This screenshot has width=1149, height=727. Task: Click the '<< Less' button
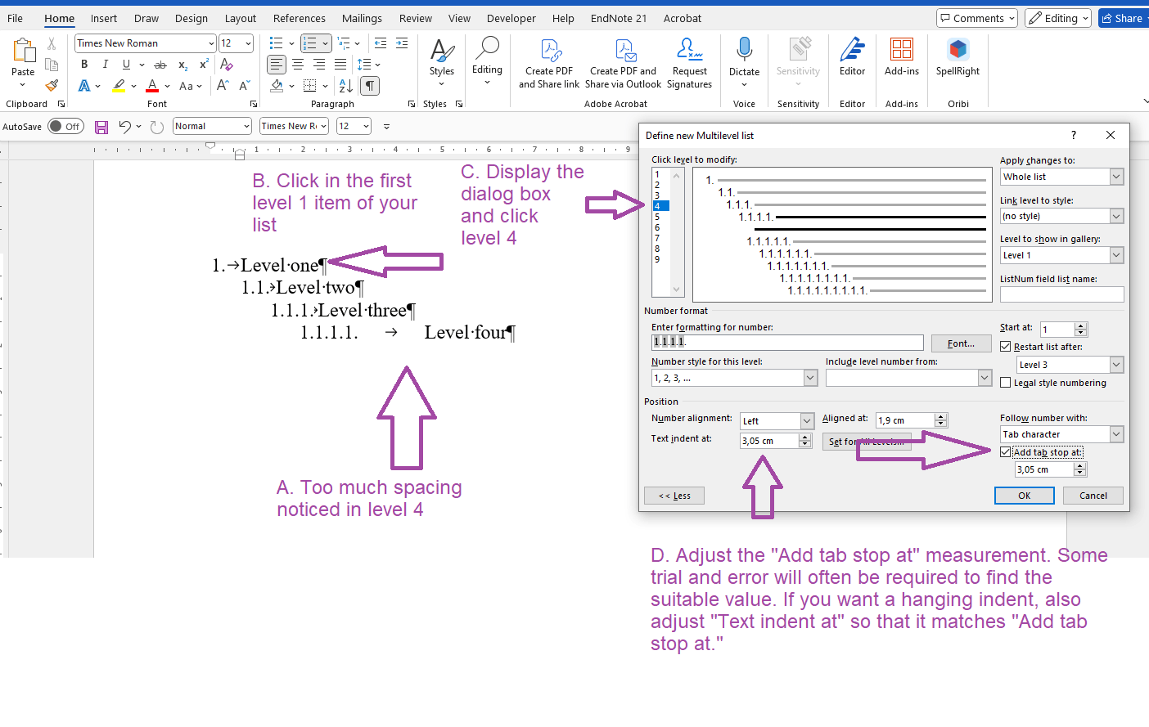[x=674, y=496]
